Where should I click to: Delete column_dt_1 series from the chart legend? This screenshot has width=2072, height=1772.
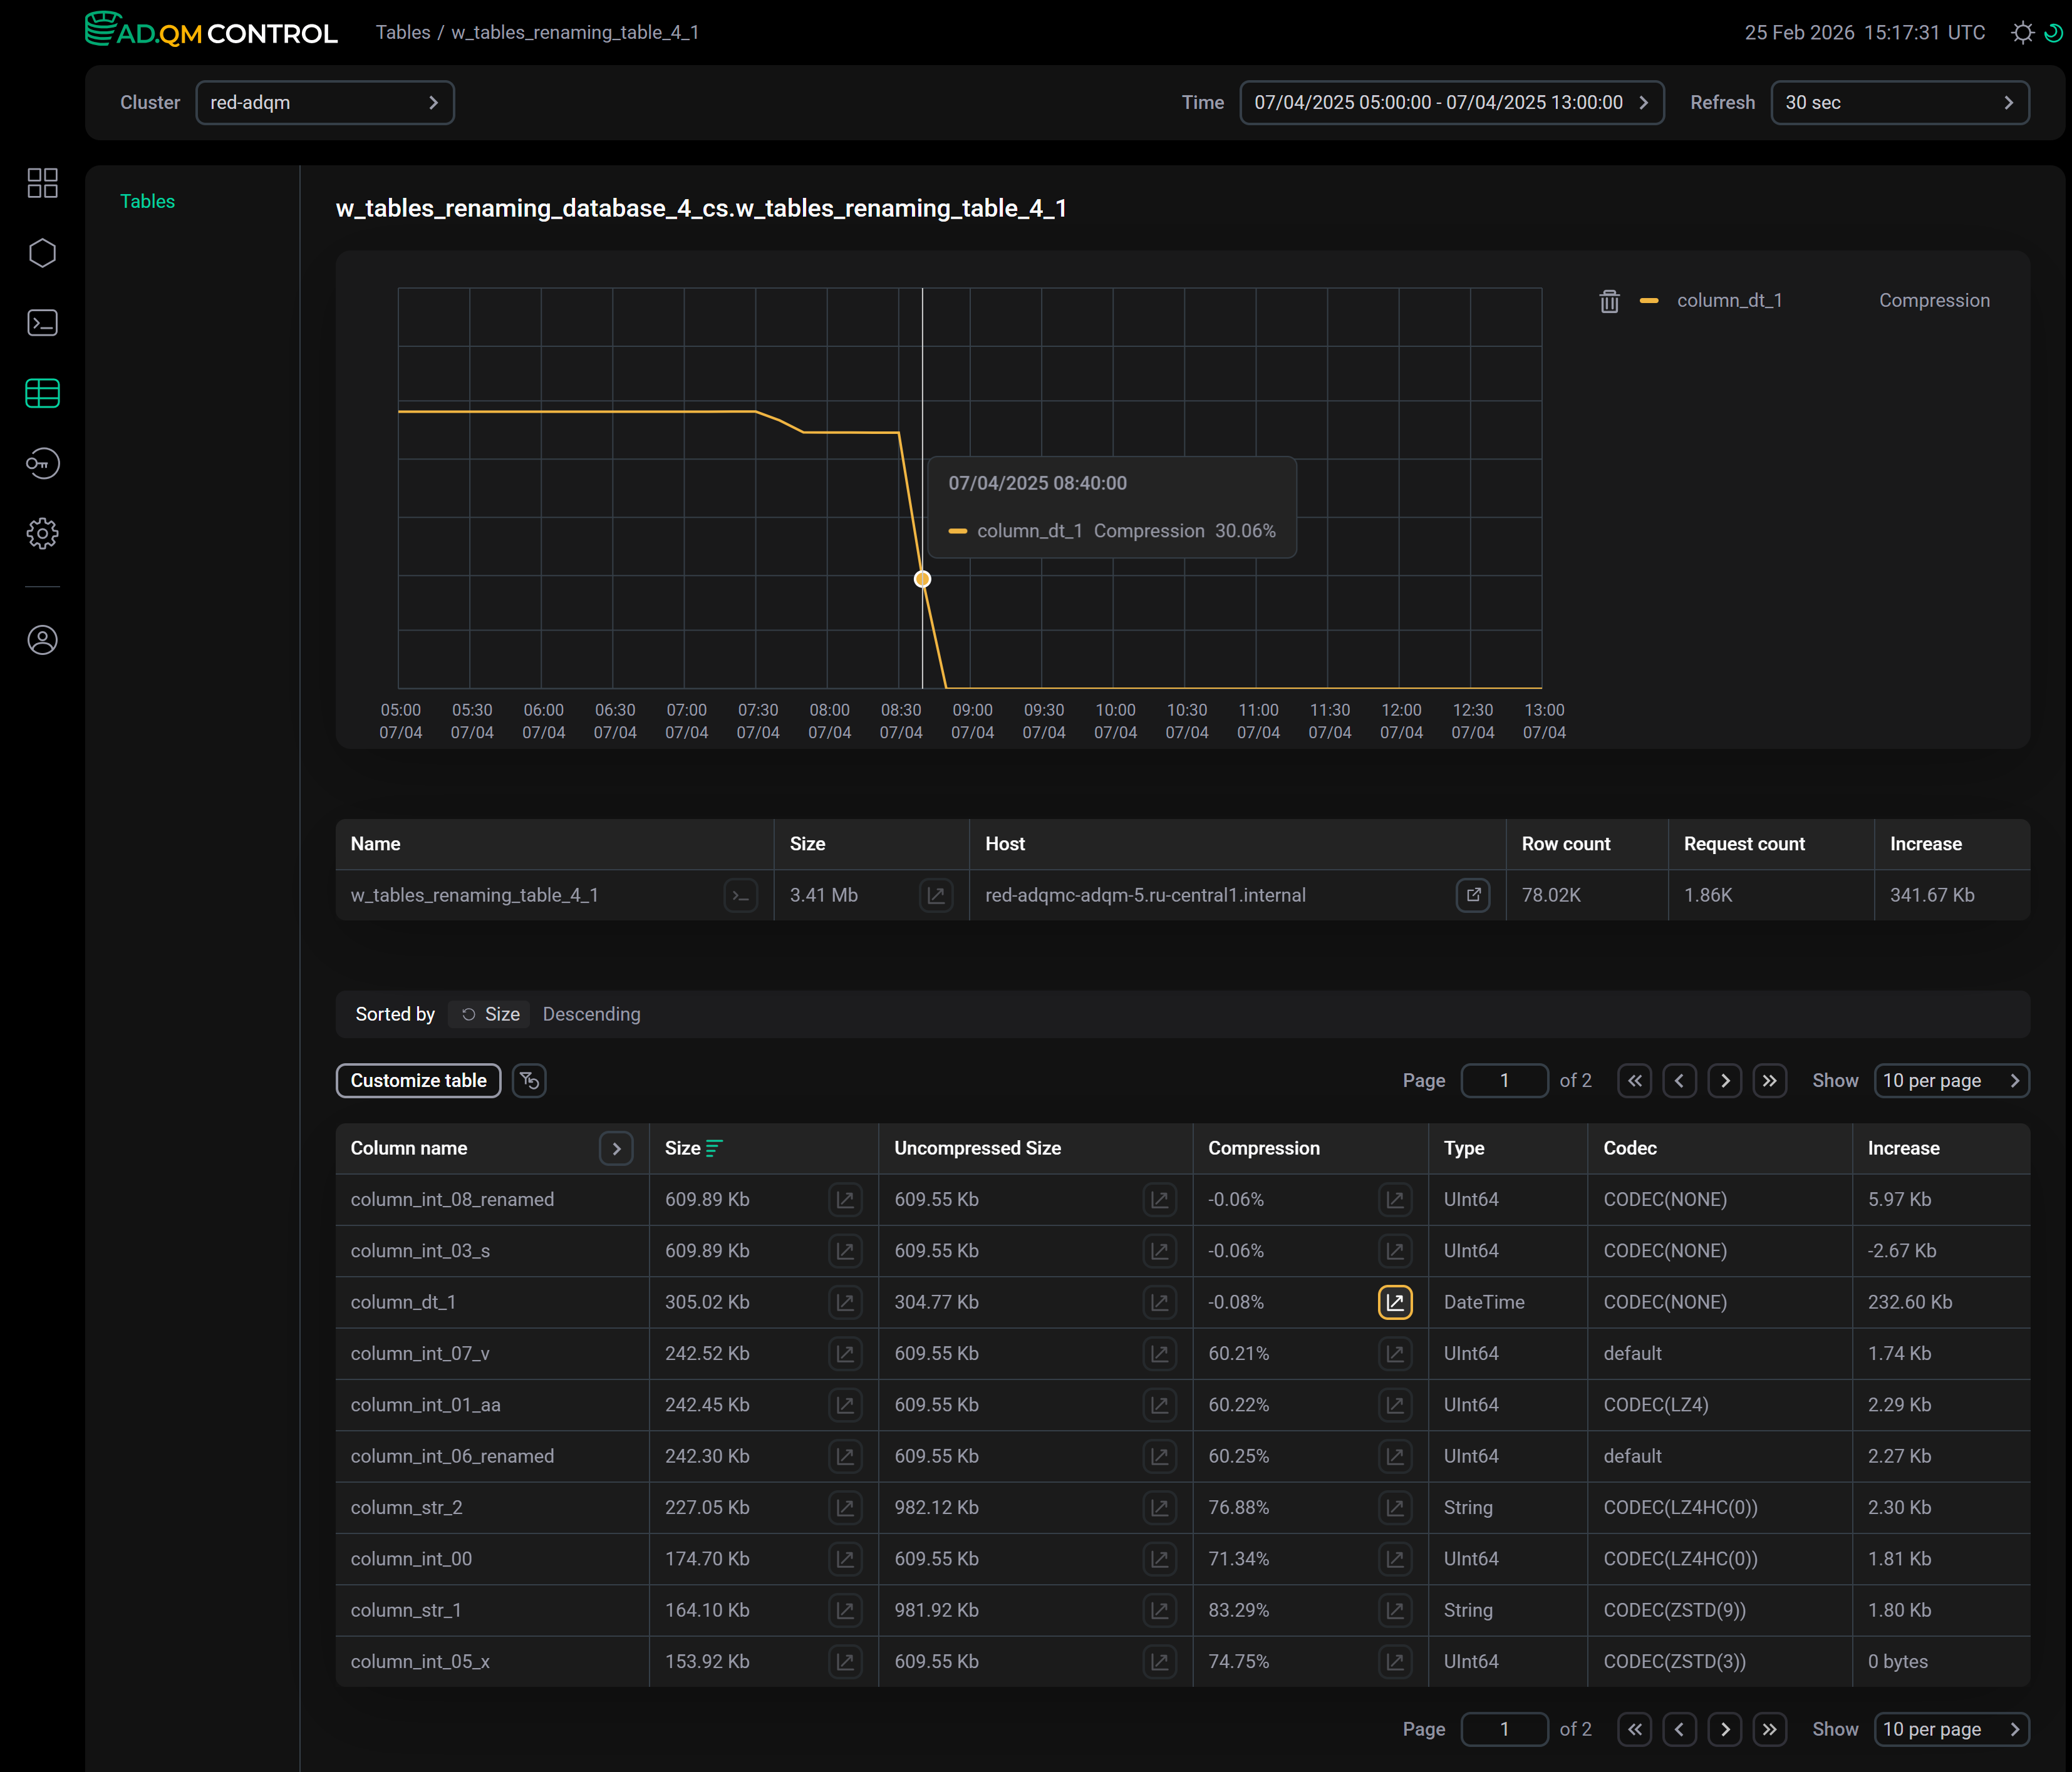click(1609, 301)
